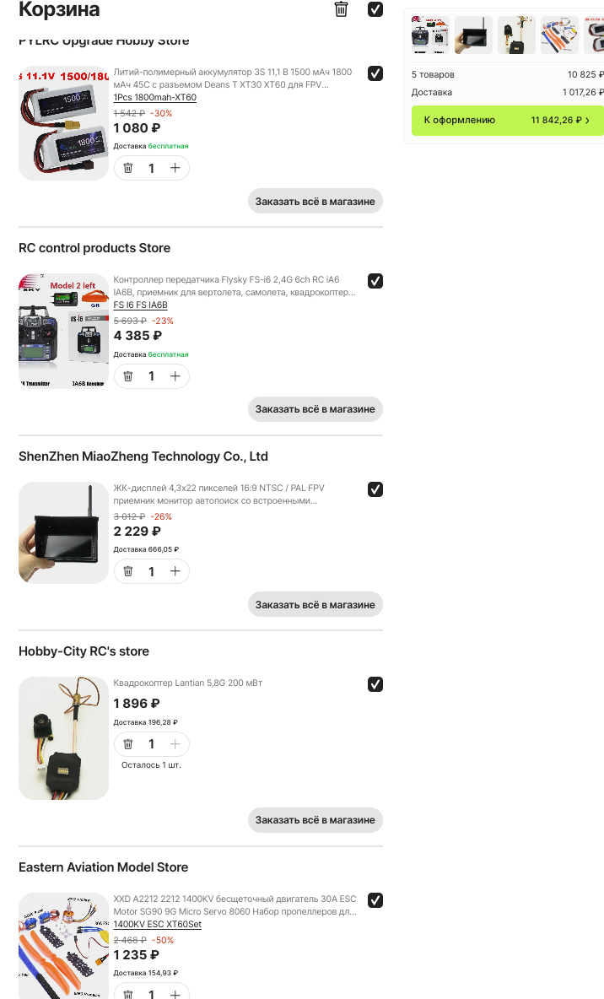The image size is (604, 999).
Task: Open the XXD A2212 motor set image
Action: (x=63, y=945)
